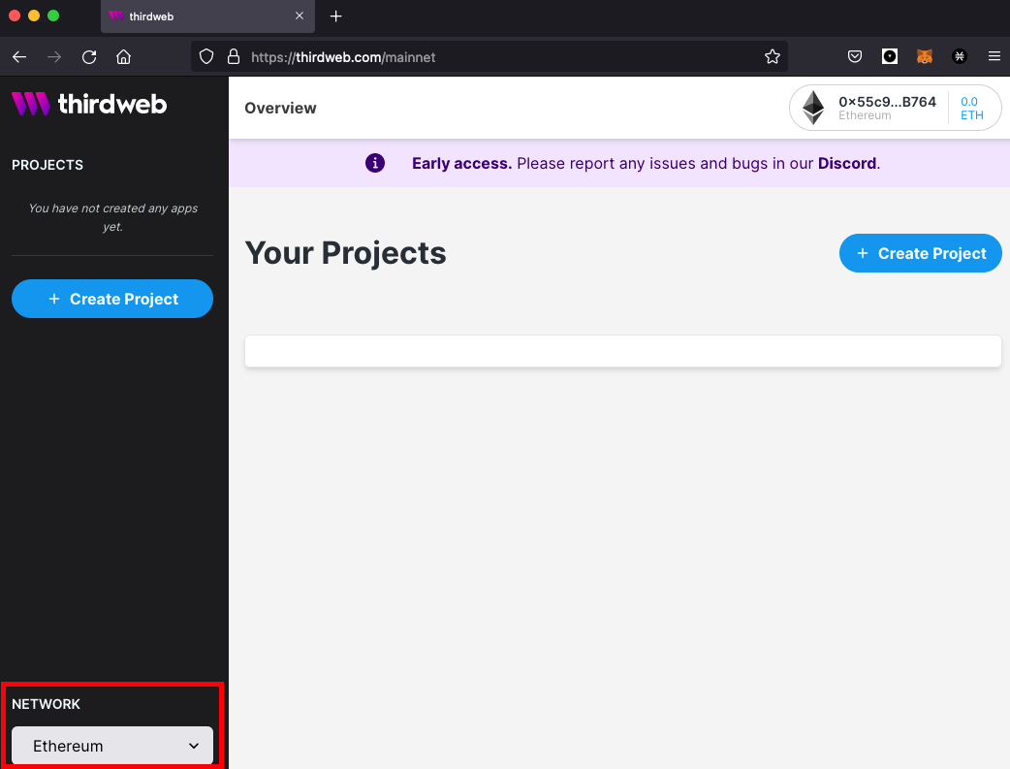1010x769 pixels.
Task: Click main Create Project button
Action: coord(921,253)
